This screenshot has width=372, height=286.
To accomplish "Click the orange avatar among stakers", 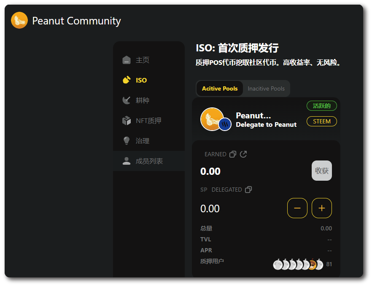I will coord(312,265).
